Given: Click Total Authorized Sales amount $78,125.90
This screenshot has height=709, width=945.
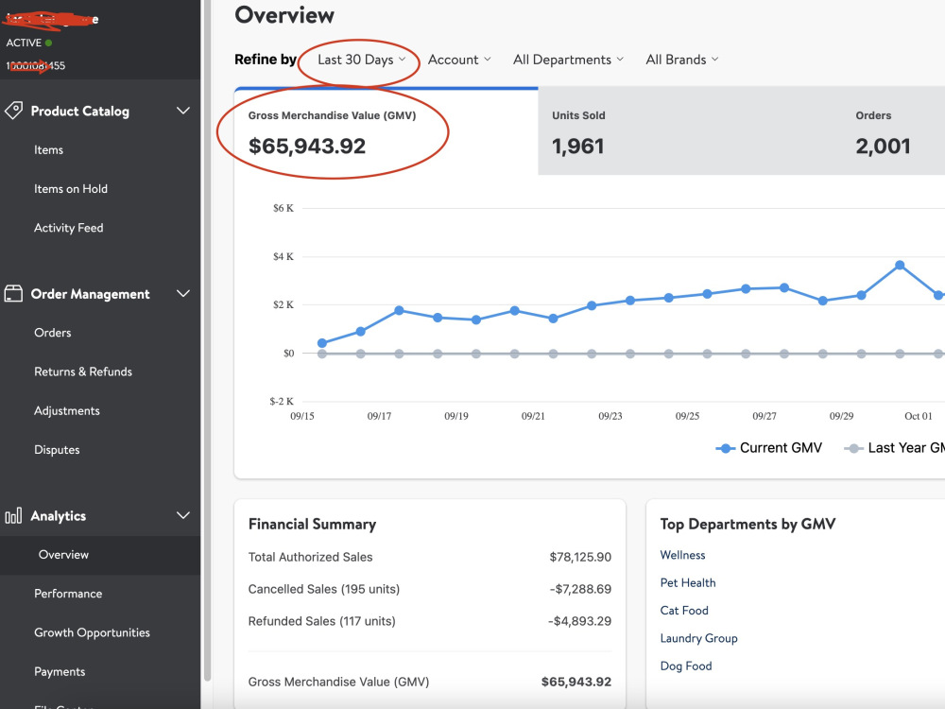Looking at the screenshot, I should tap(580, 557).
